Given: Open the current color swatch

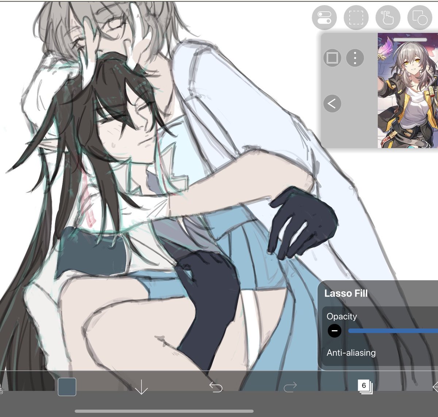Looking at the screenshot, I should click(x=67, y=387).
